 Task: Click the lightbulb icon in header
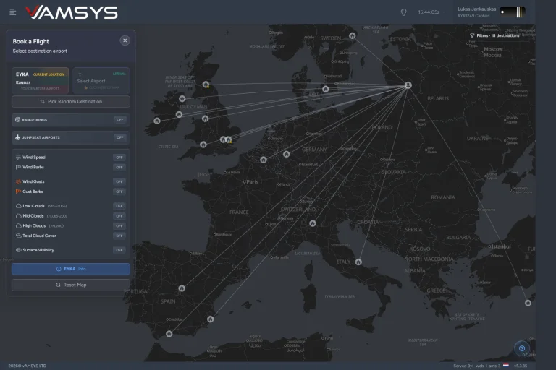coord(403,12)
